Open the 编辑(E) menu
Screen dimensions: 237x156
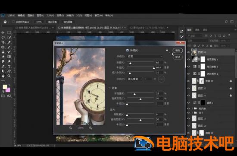point(21,16)
